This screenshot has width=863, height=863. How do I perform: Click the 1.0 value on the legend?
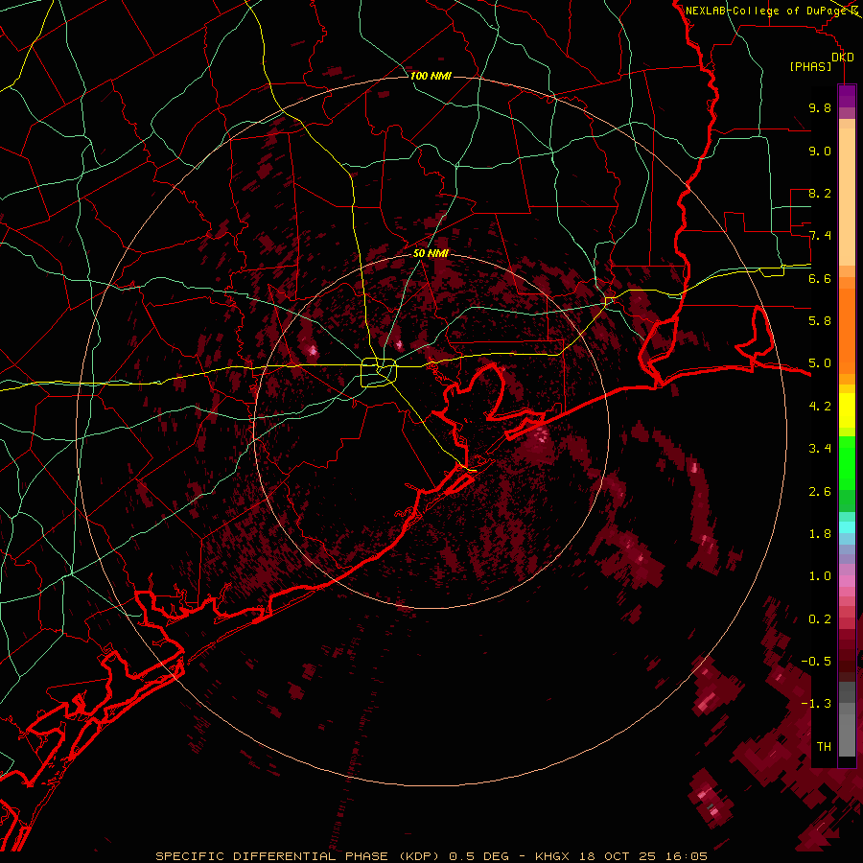click(820, 576)
